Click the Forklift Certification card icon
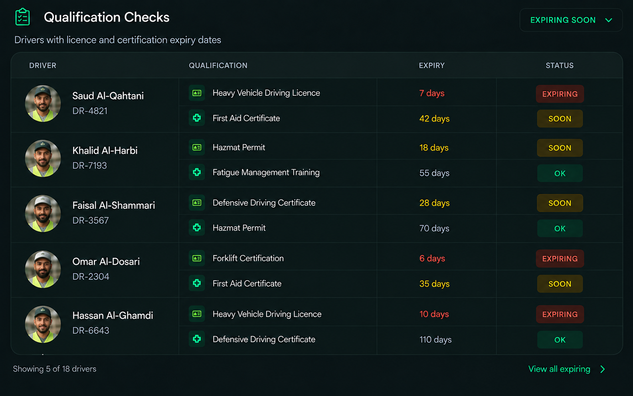This screenshot has height=396, width=633. [x=197, y=258]
